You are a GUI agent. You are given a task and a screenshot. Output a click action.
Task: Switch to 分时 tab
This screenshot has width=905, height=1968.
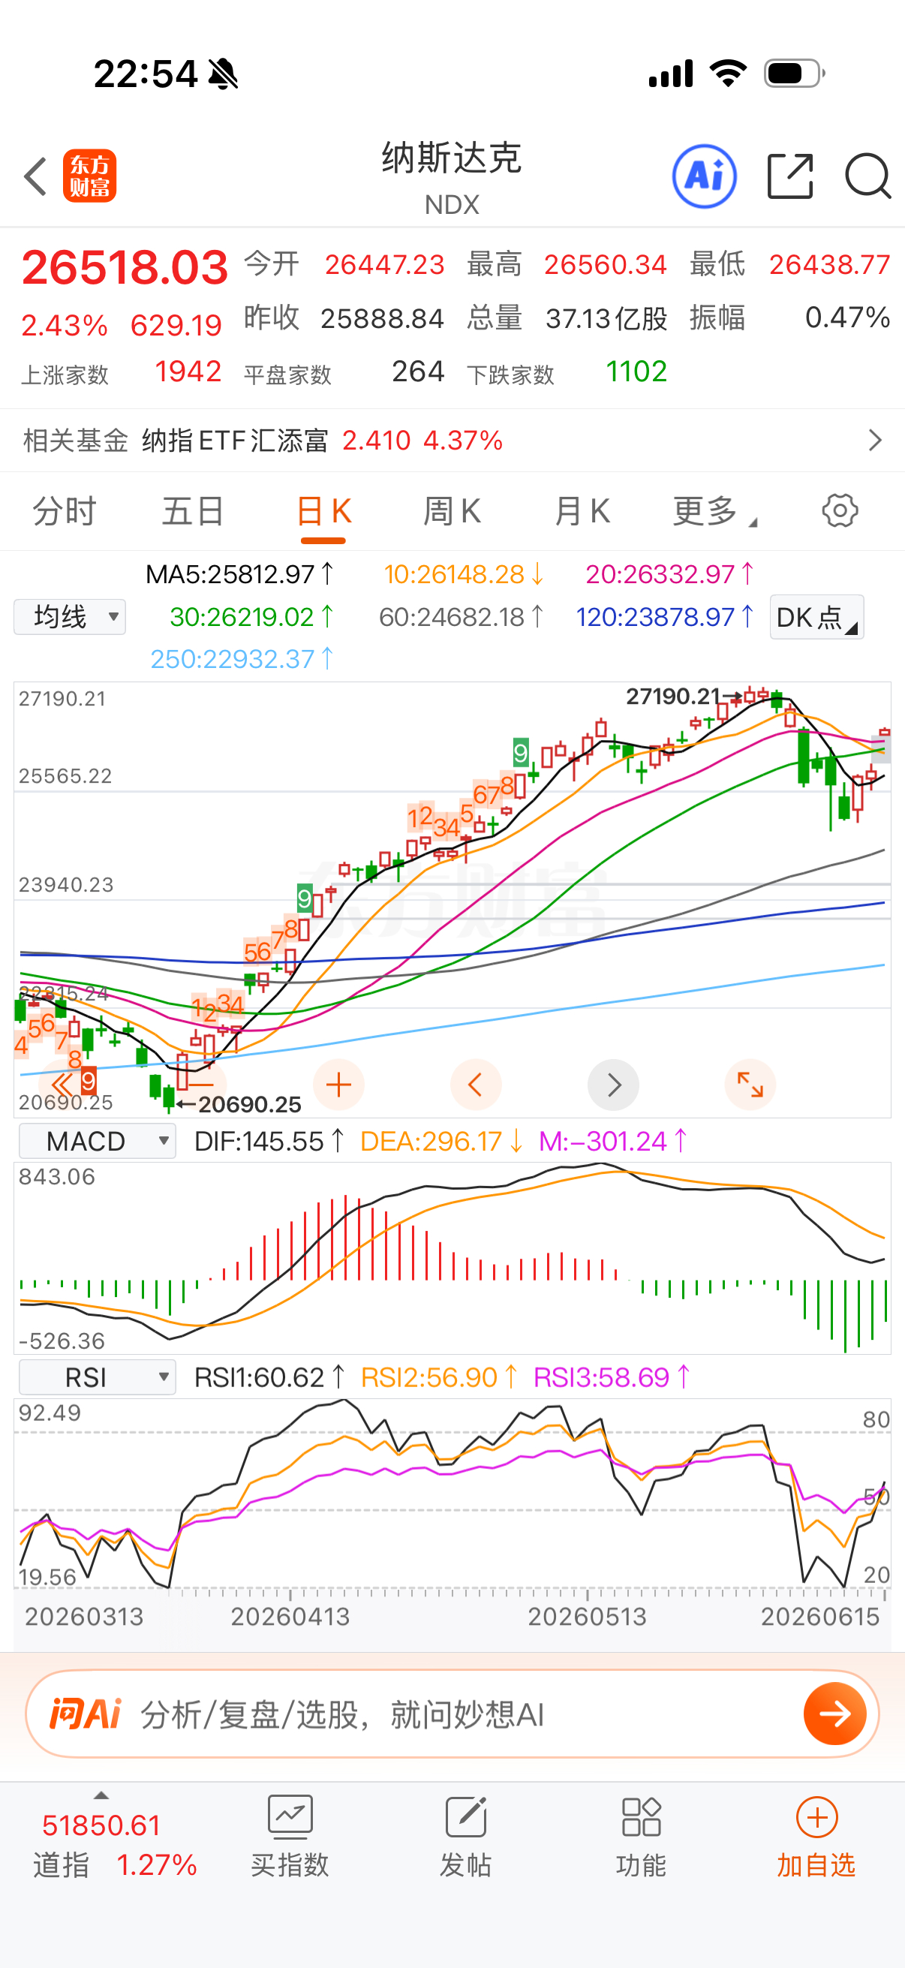64,511
